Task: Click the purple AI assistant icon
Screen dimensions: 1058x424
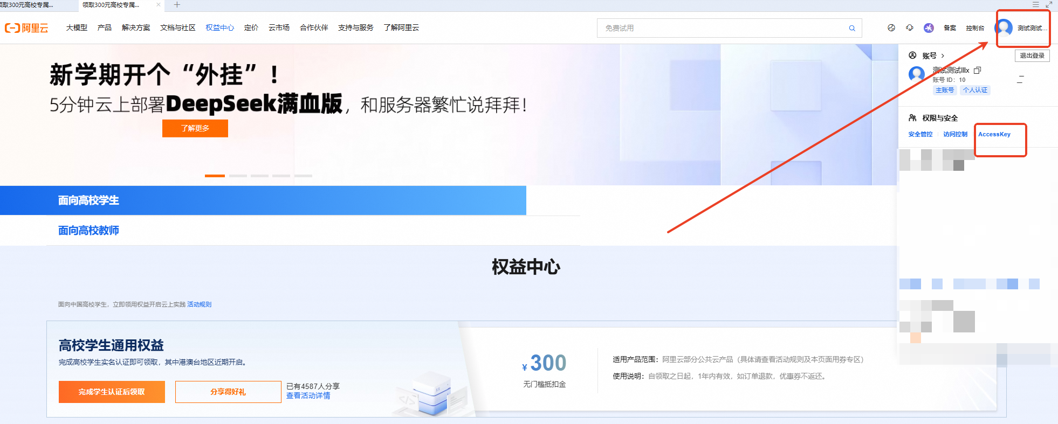Action: click(929, 28)
